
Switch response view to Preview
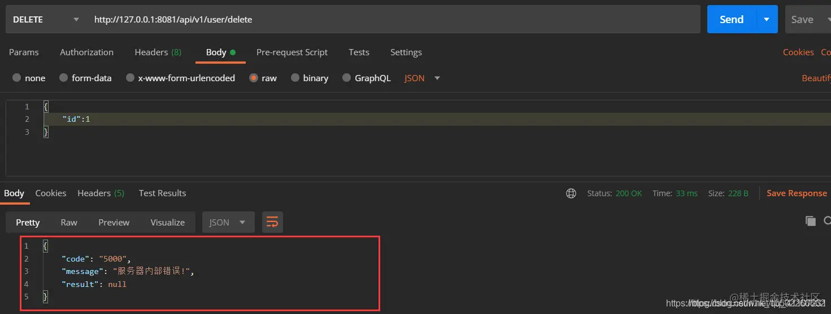point(114,222)
